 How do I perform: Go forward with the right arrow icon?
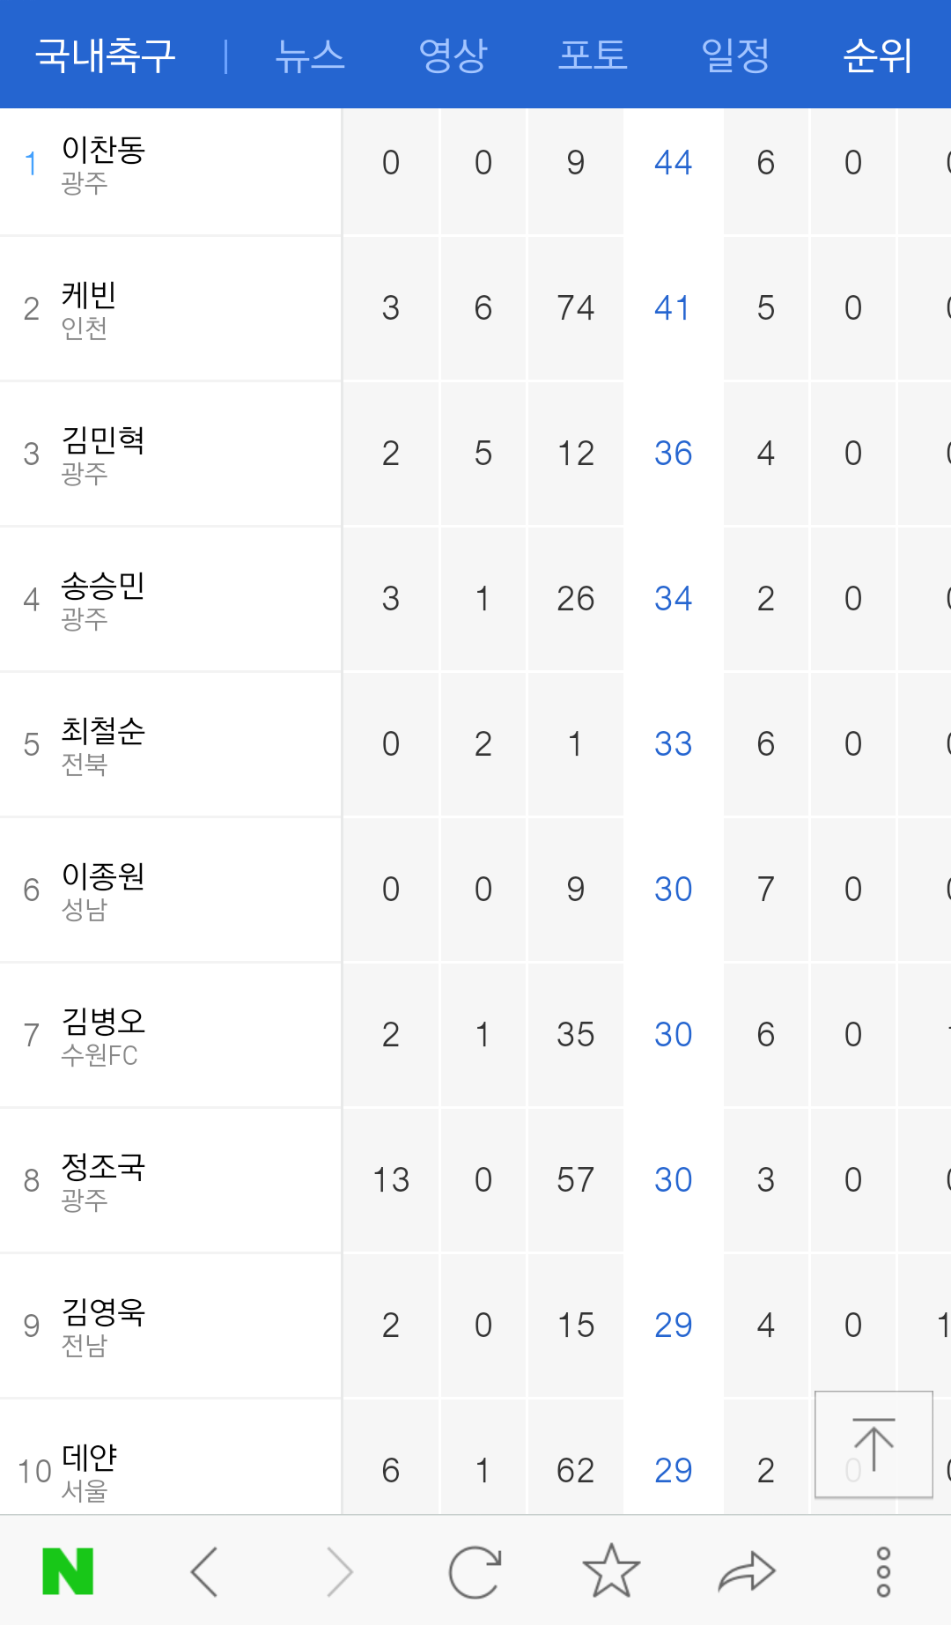pos(340,1571)
